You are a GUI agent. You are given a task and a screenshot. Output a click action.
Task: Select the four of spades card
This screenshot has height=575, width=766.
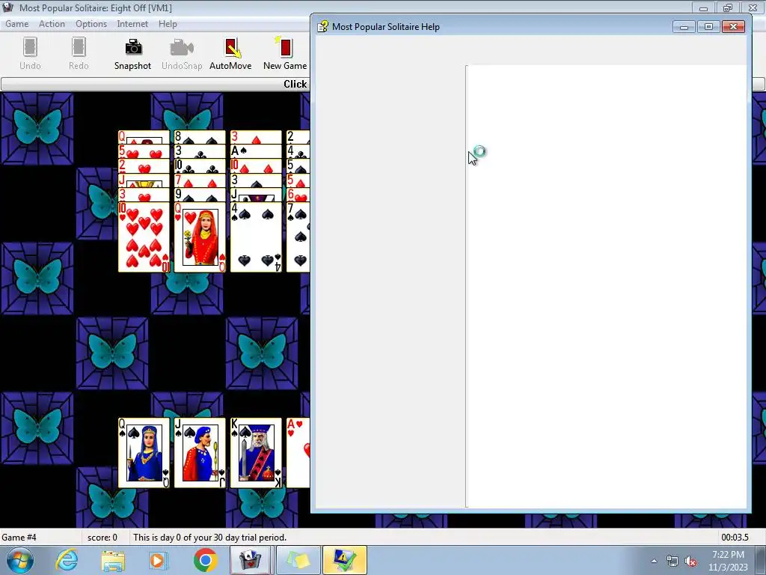click(256, 237)
